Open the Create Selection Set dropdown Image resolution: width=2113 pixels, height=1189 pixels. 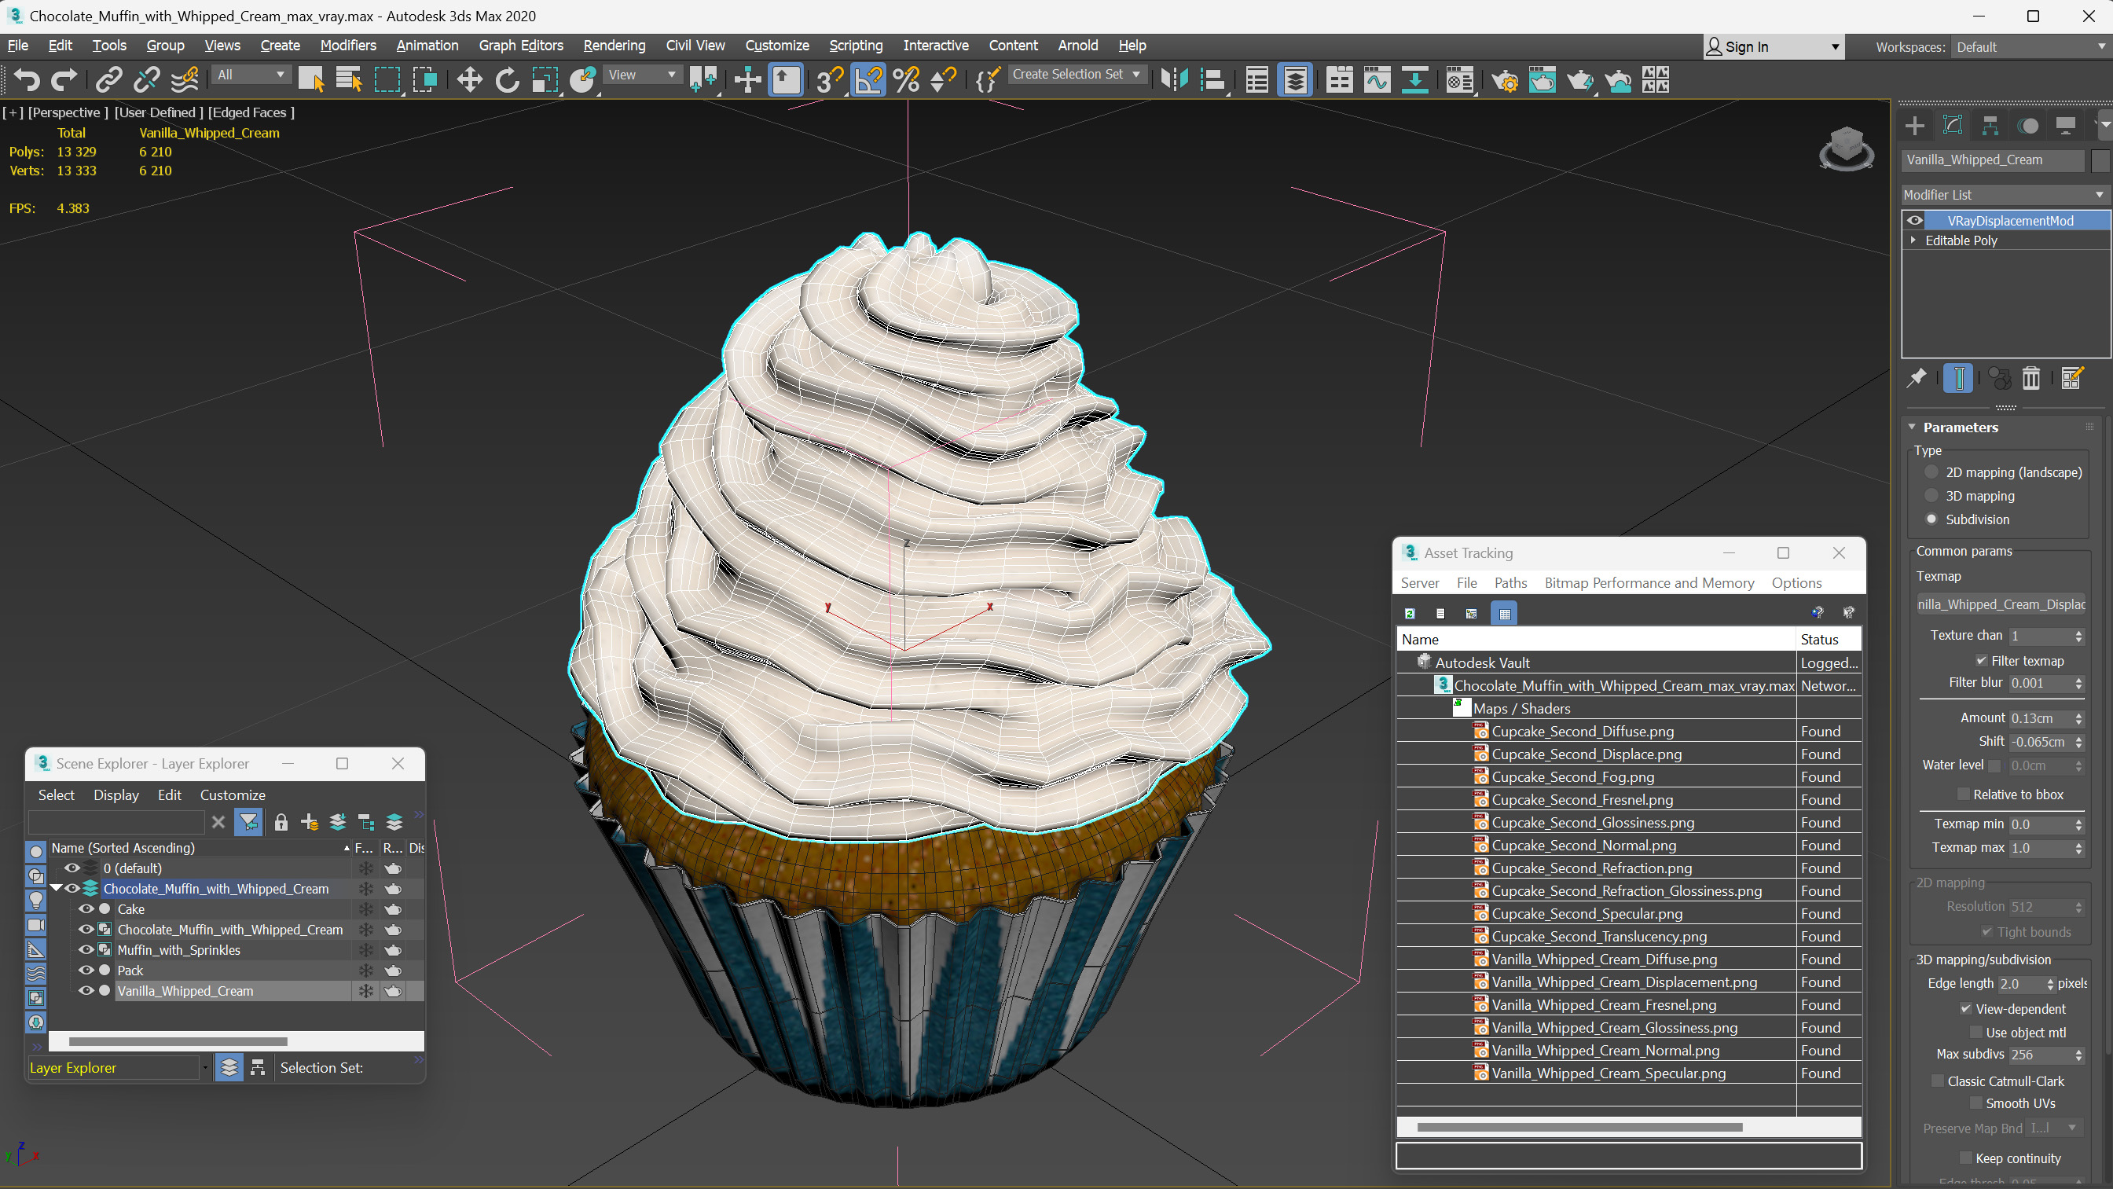point(1077,75)
